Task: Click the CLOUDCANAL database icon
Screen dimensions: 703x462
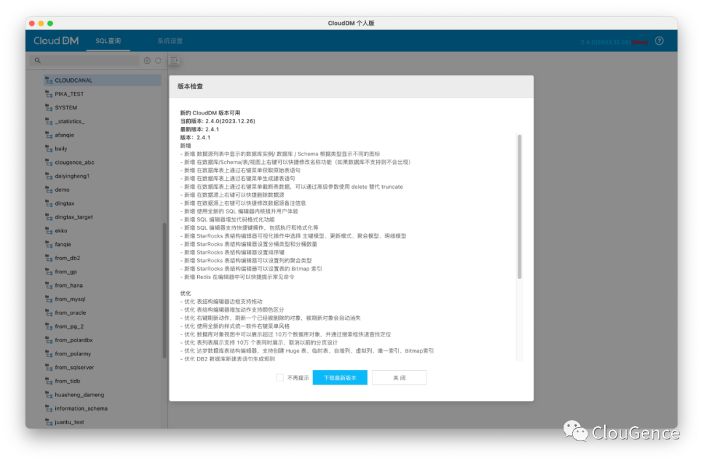Action: coord(49,80)
